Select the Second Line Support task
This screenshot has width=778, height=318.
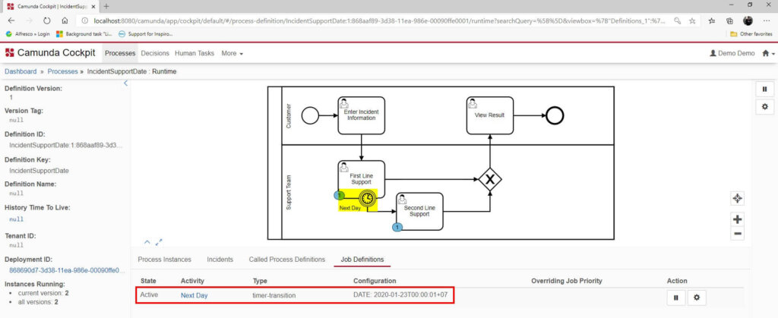click(419, 212)
